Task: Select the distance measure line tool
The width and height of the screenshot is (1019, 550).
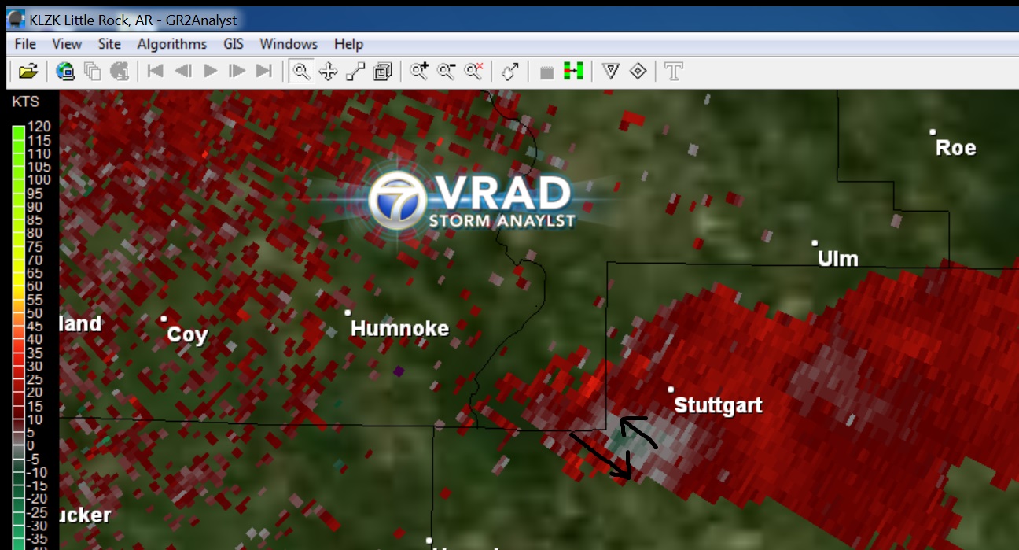Action: point(355,72)
